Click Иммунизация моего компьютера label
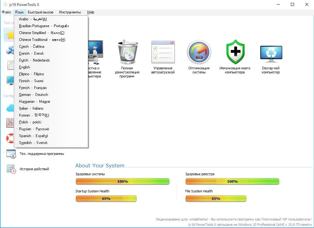This screenshot has height=228, width=314. pos(235,70)
